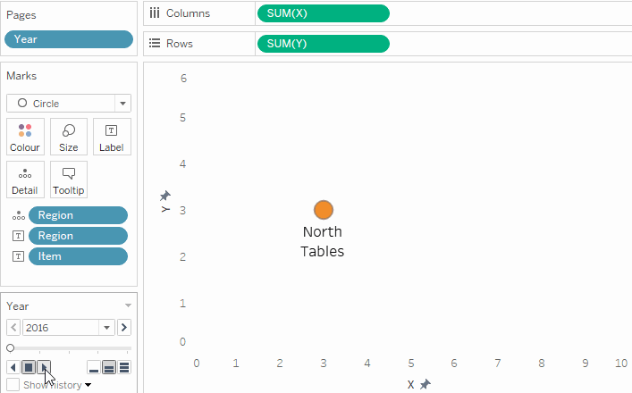Open the 2016 year dropdown

click(x=107, y=328)
